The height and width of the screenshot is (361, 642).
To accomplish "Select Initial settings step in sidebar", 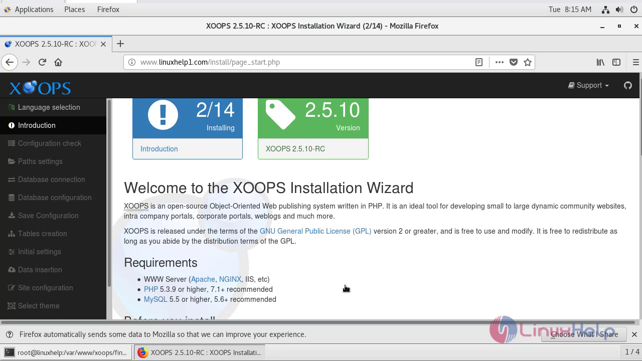I will [x=53, y=252].
